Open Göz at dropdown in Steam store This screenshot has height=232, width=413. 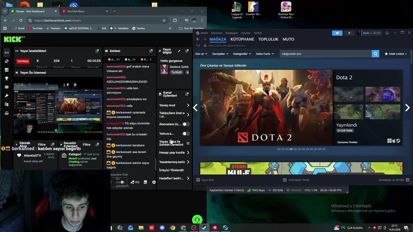201,54
